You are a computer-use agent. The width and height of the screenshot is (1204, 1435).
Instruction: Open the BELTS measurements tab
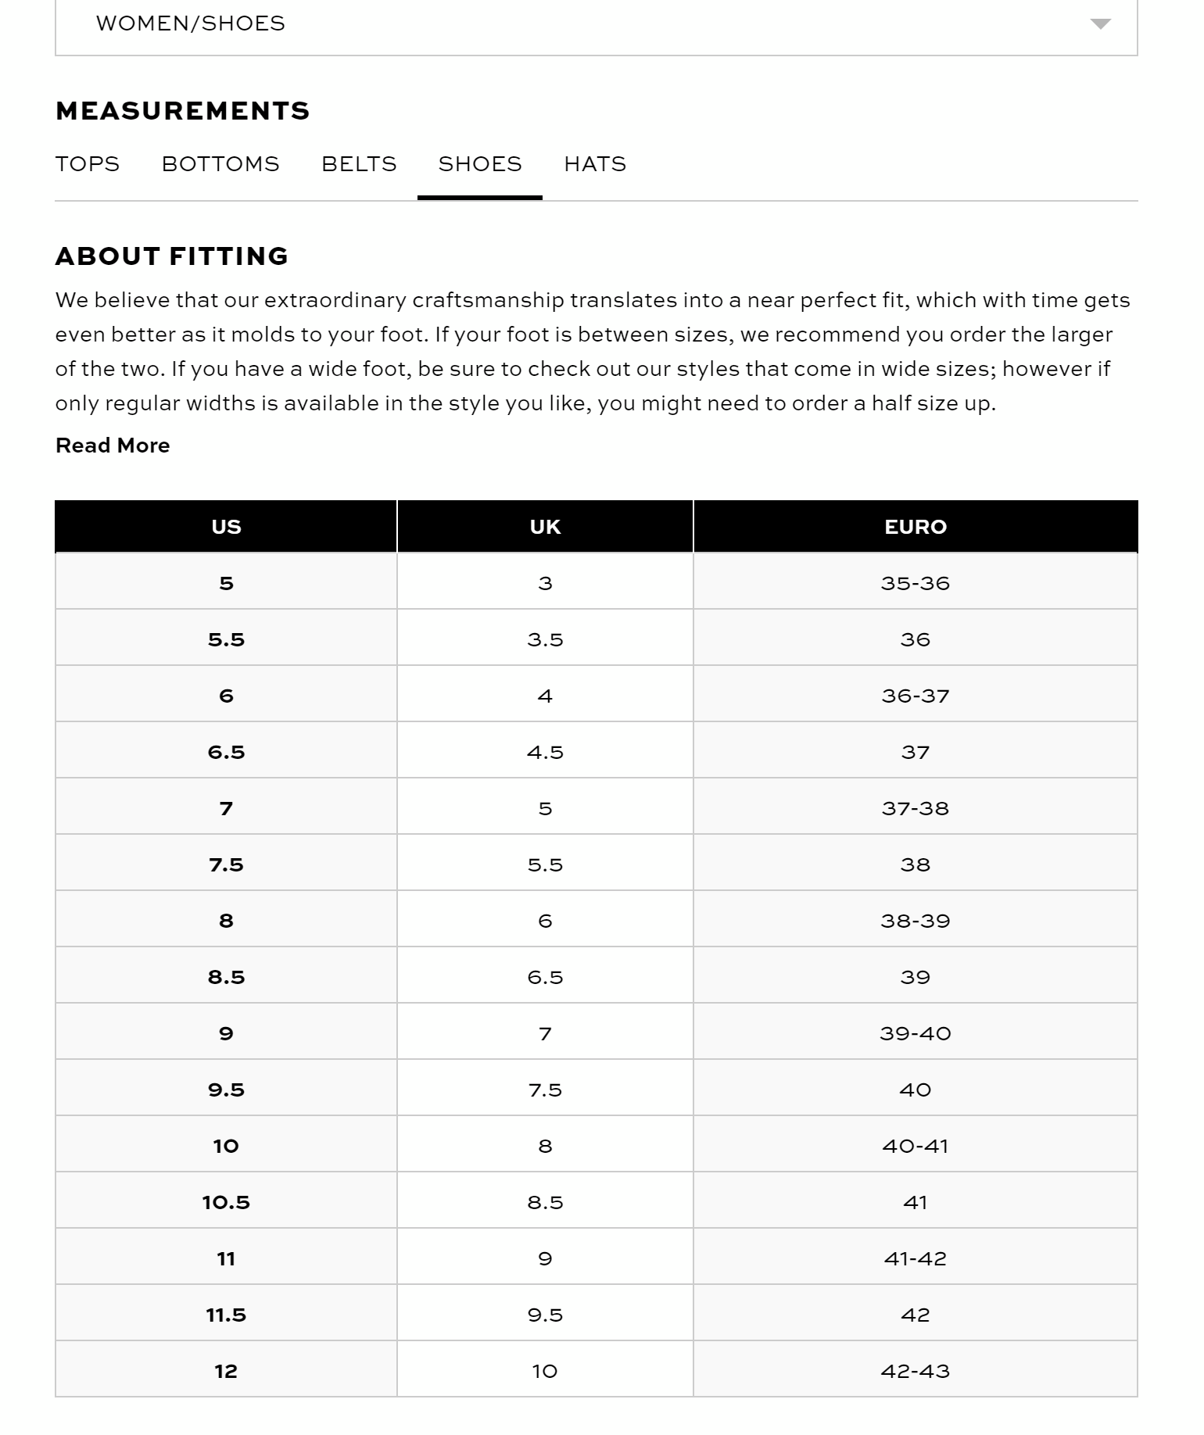(x=359, y=164)
